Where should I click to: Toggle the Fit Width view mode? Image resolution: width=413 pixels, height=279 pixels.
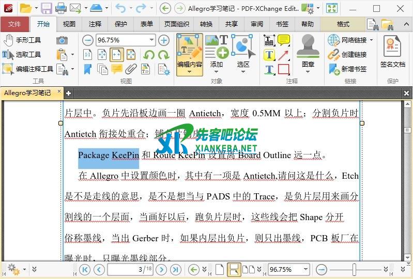coord(117,55)
